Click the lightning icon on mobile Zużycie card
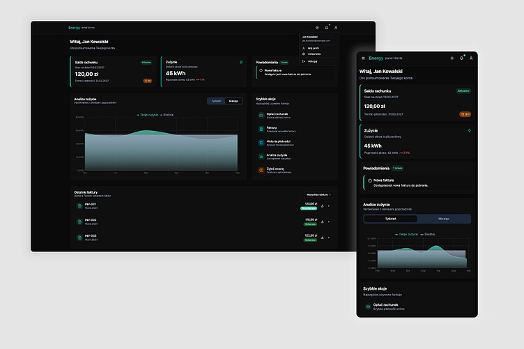524x349 pixels. (x=469, y=130)
